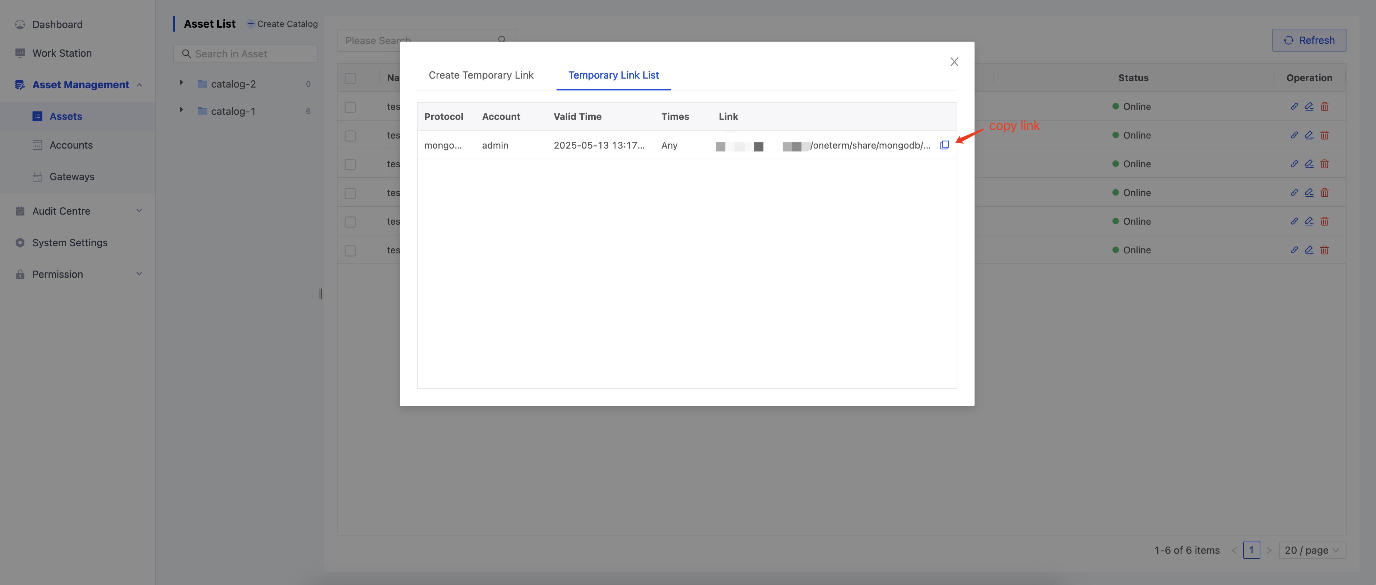
Task: Open temporary link for first asset row
Action: click(x=1294, y=106)
